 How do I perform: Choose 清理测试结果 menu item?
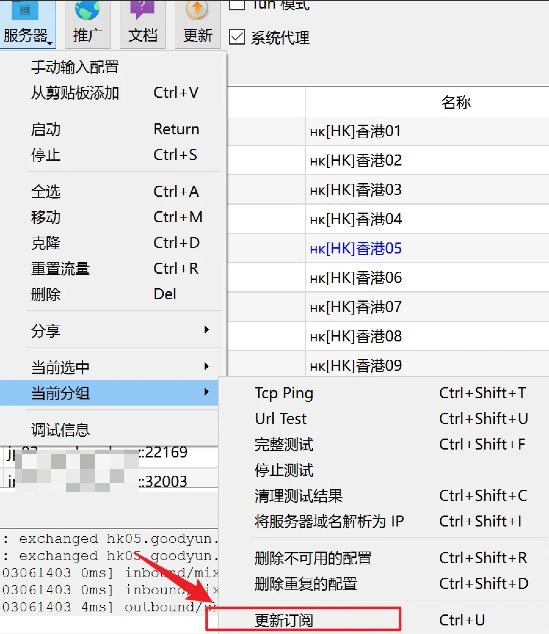click(298, 495)
